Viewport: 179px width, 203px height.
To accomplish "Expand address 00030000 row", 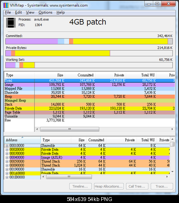I will point(7,153).
